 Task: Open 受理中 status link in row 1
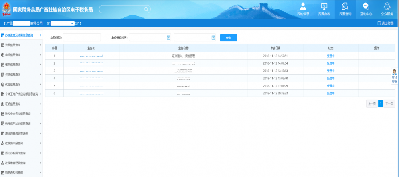pyautogui.click(x=330, y=56)
